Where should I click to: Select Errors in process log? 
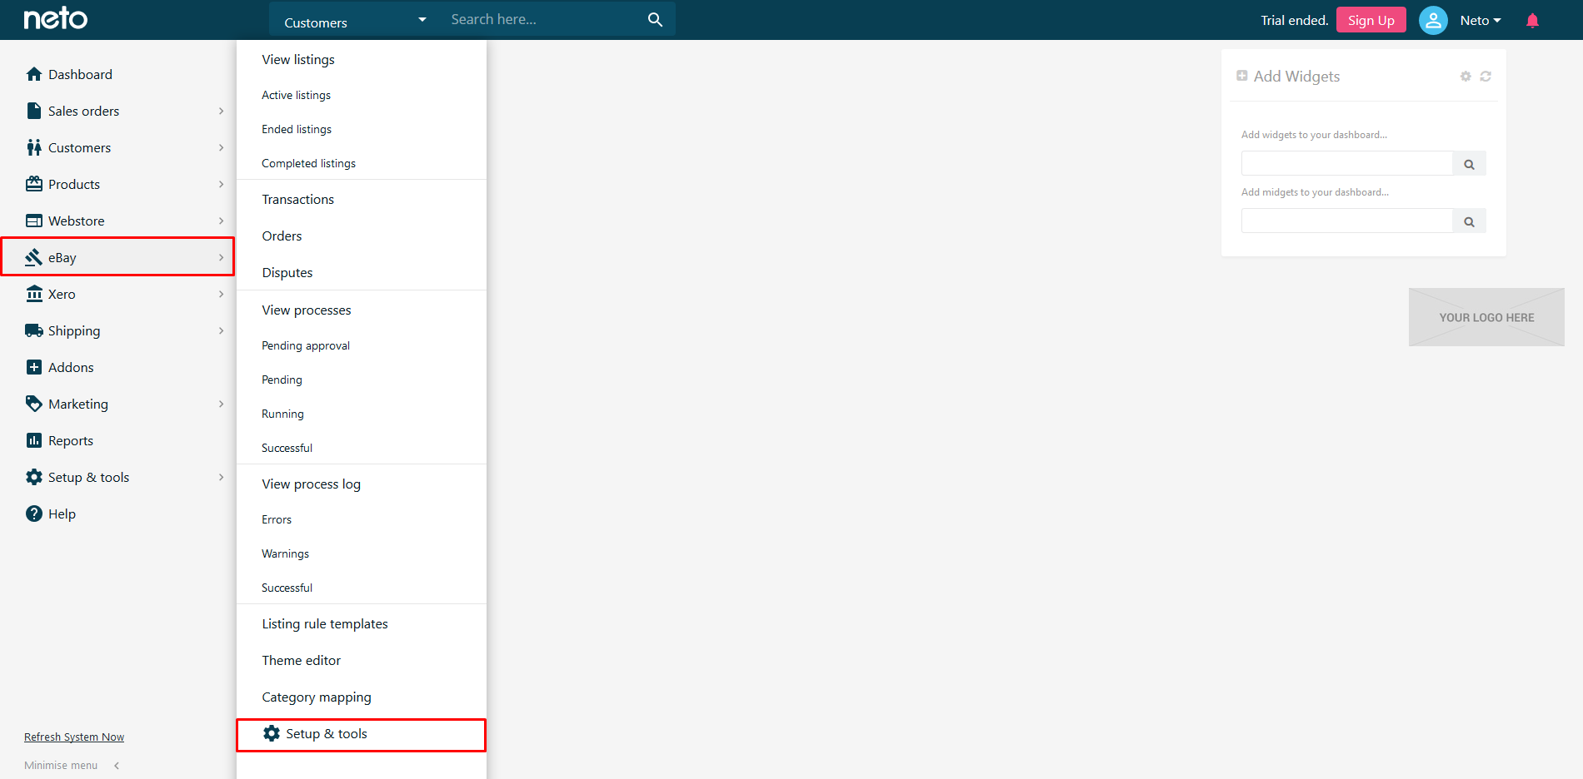[x=277, y=519]
